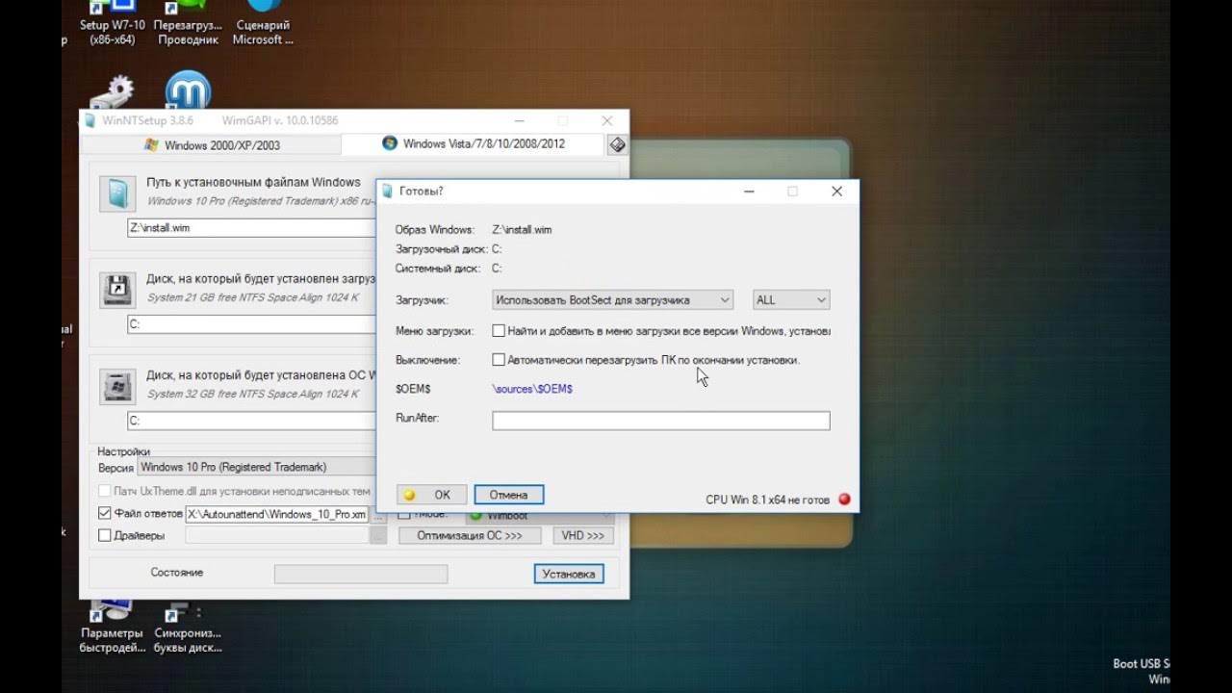Check the Драйверы checkbox

pyautogui.click(x=105, y=535)
